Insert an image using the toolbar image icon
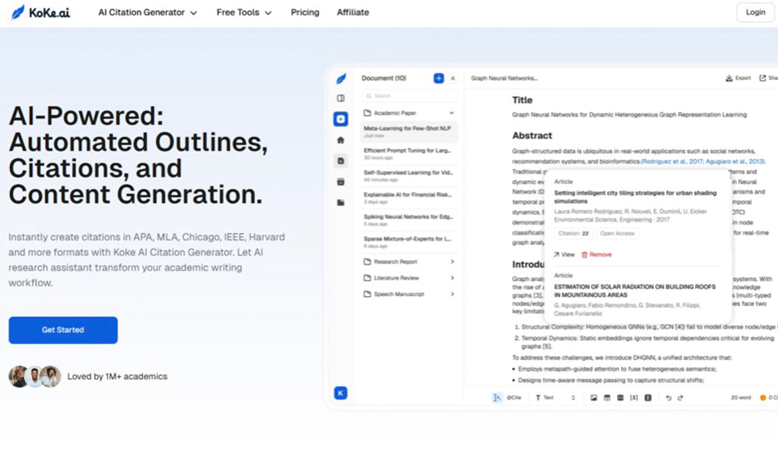This screenshot has height=466, width=778. click(x=594, y=397)
